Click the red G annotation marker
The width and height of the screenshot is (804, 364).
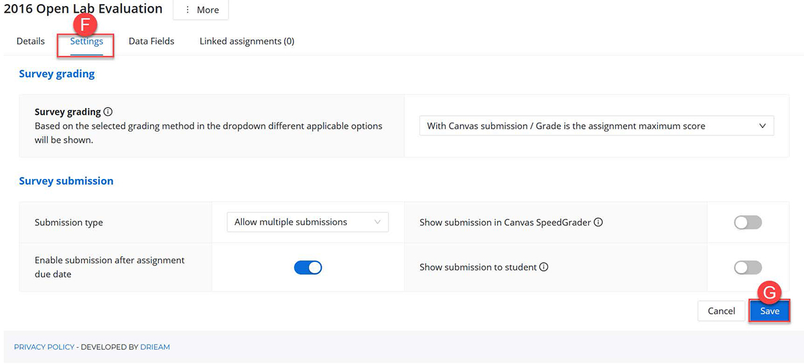click(x=770, y=292)
